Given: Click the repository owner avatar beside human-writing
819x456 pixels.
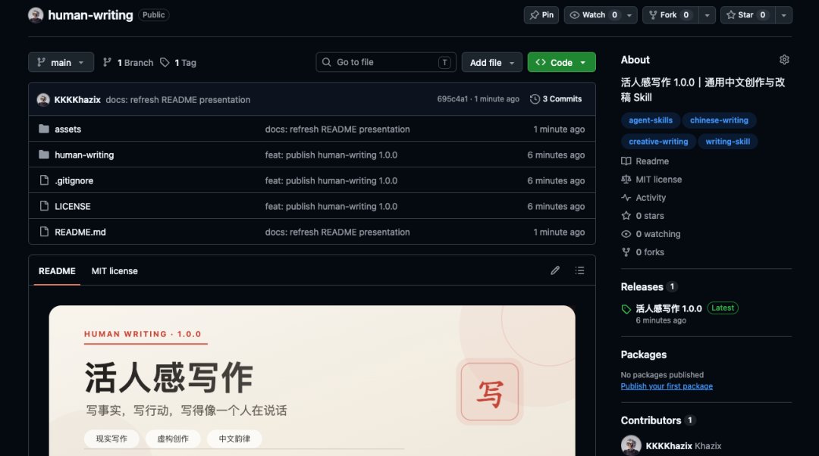Looking at the screenshot, I should pos(36,15).
